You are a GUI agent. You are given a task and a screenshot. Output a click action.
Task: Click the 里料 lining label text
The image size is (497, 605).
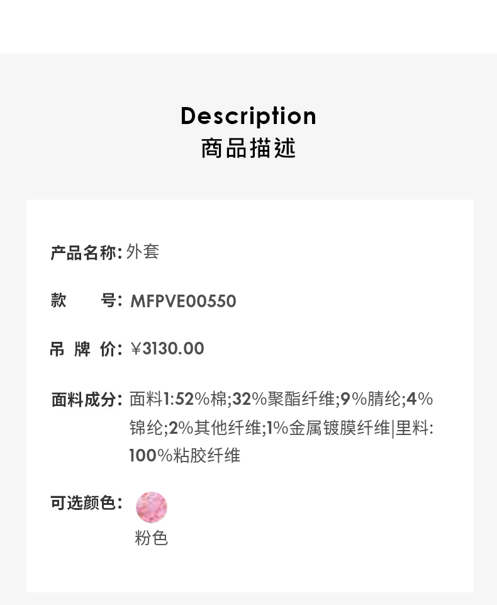[x=413, y=428]
